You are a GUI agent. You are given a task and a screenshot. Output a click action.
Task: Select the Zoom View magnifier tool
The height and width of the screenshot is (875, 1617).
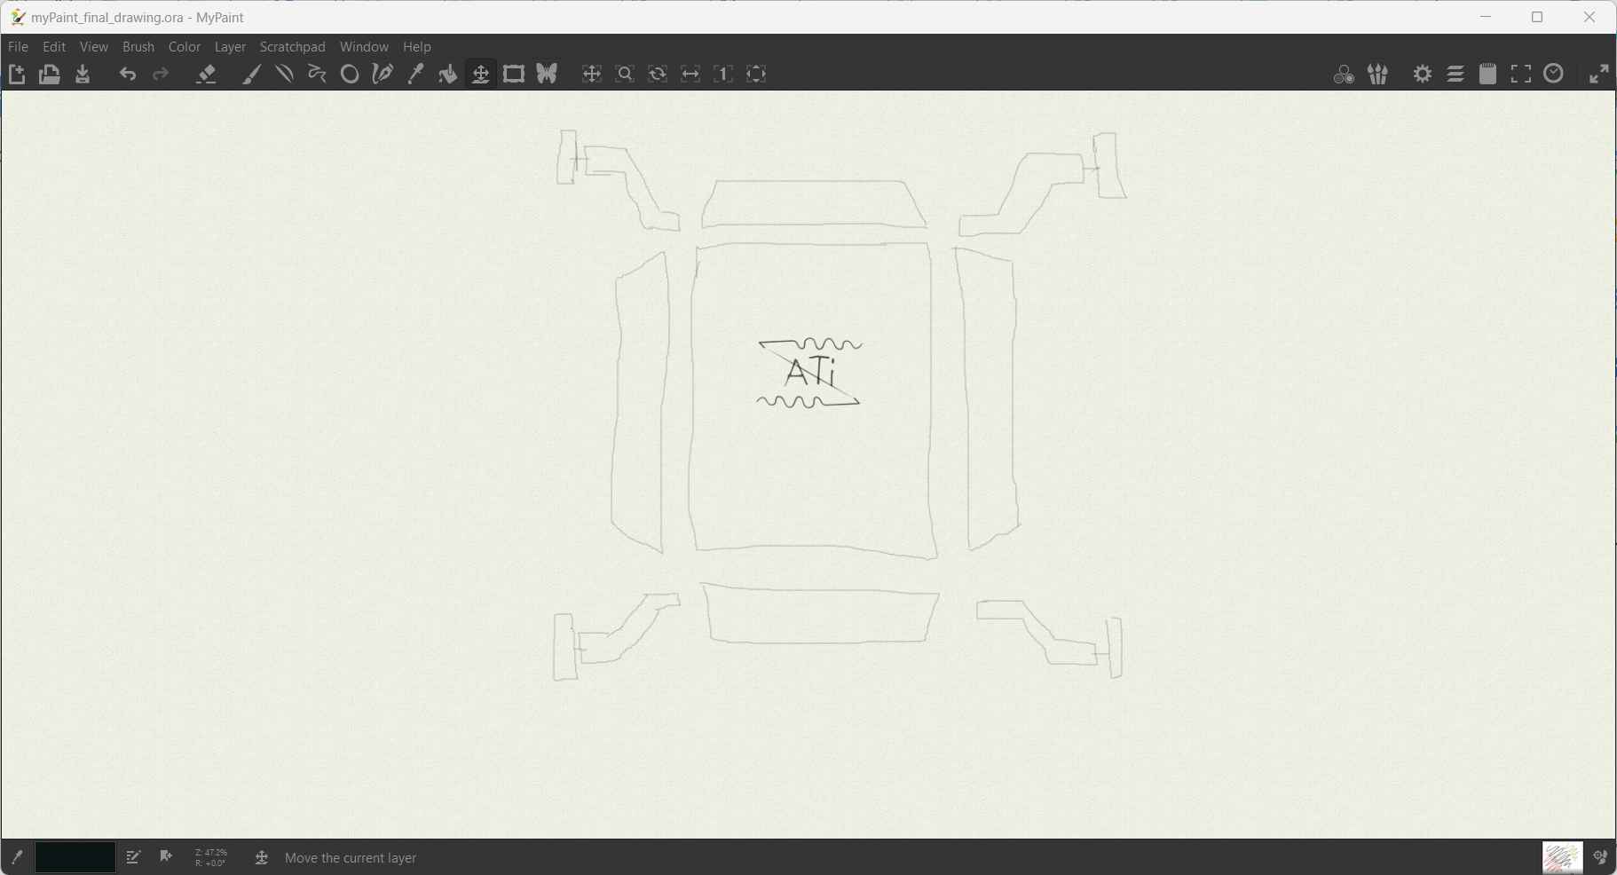(625, 75)
